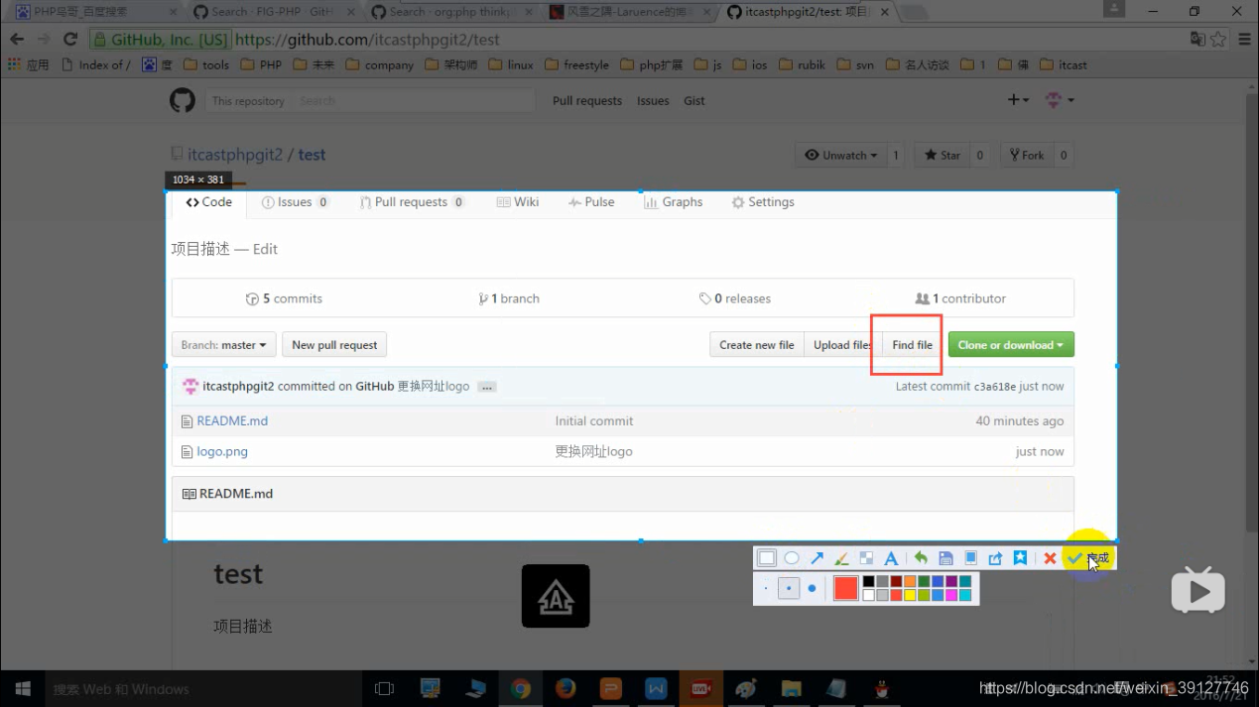Open the repository Settings tab
The width and height of the screenshot is (1259, 707).
coord(763,202)
